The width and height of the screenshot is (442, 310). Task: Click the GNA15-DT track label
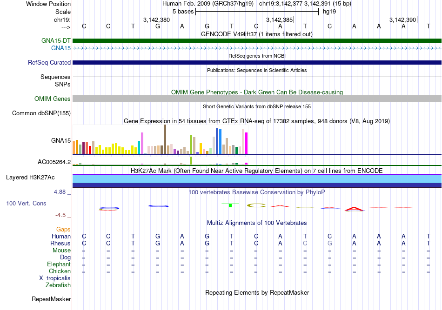pyautogui.click(x=56, y=40)
